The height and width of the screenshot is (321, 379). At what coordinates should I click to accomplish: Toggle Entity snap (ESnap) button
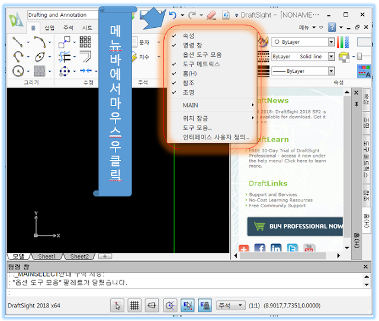tap(187, 305)
